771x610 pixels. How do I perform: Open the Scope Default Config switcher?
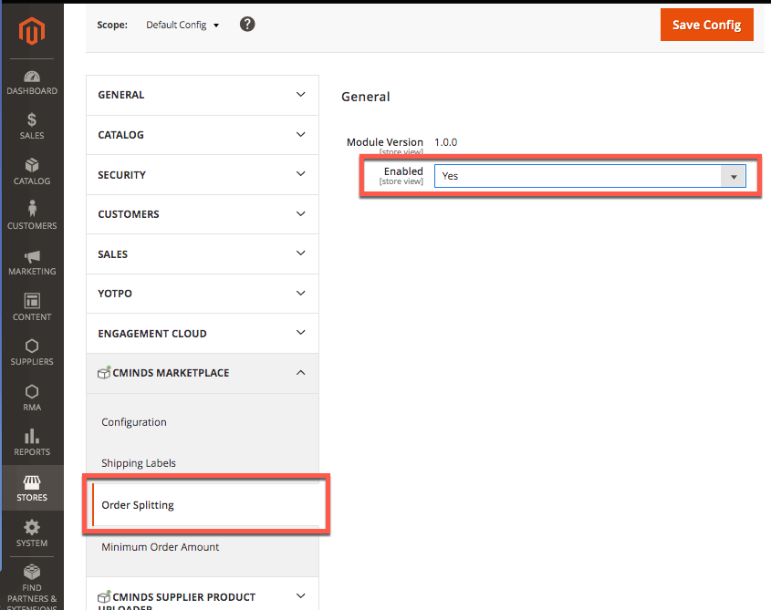point(182,25)
